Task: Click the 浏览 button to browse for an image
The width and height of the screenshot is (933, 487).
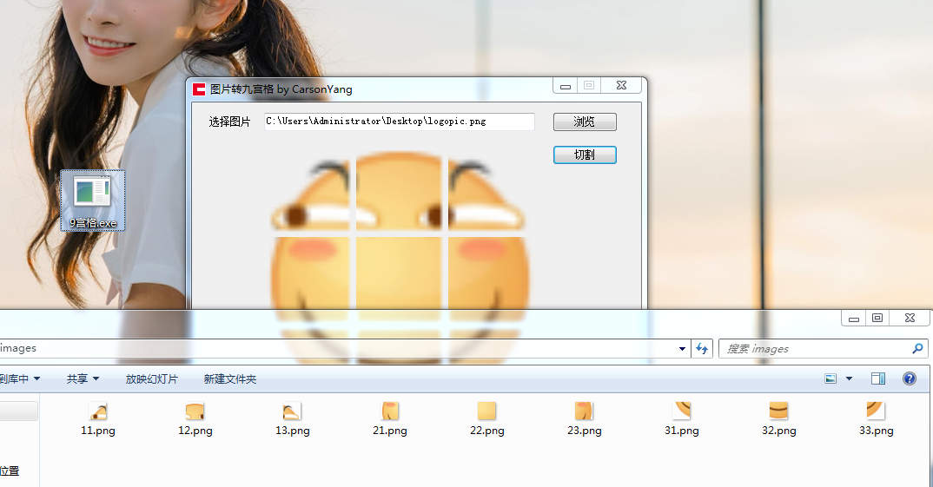Action: [585, 122]
